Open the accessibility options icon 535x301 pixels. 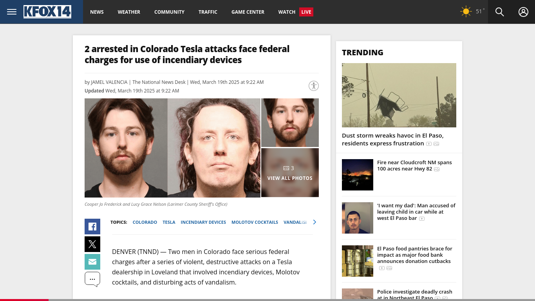click(314, 86)
